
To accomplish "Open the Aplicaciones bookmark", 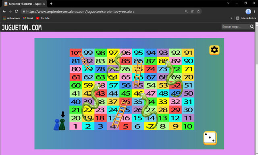I will click(11, 18).
